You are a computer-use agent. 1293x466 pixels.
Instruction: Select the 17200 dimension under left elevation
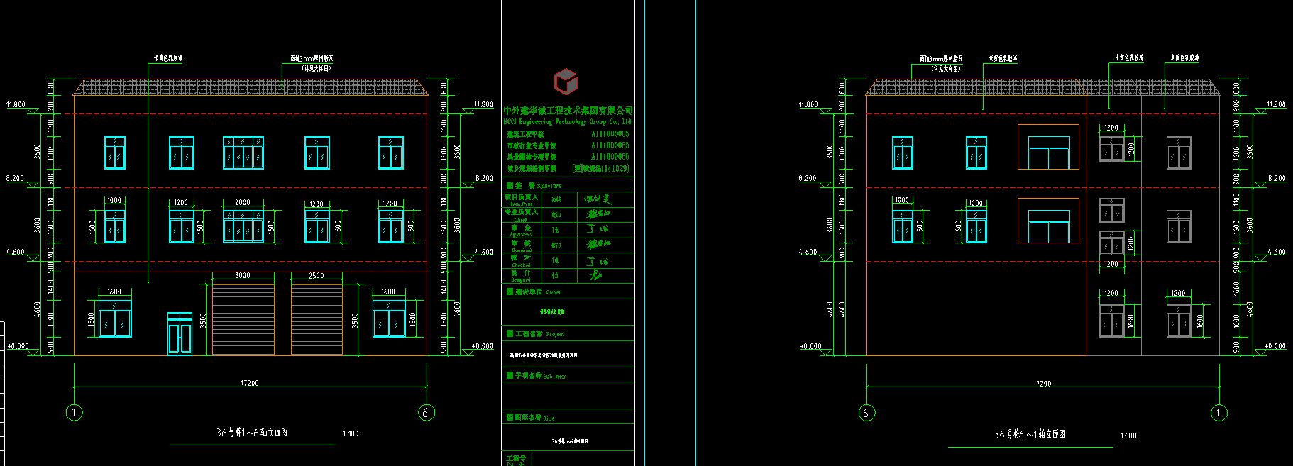pyautogui.click(x=250, y=383)
